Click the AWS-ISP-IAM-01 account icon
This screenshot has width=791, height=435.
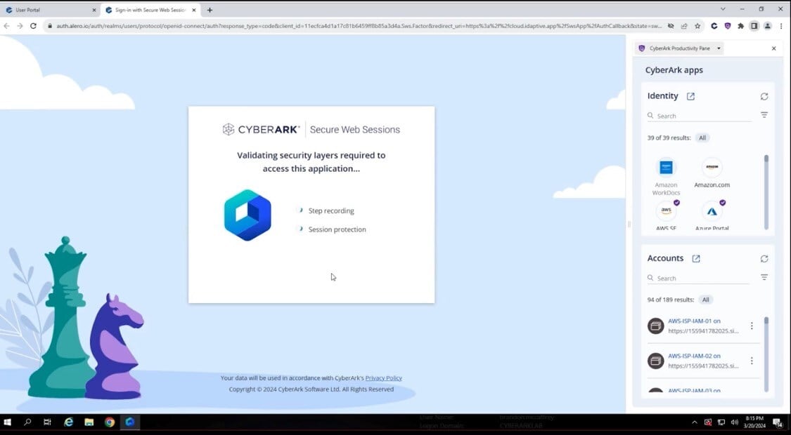656,326
